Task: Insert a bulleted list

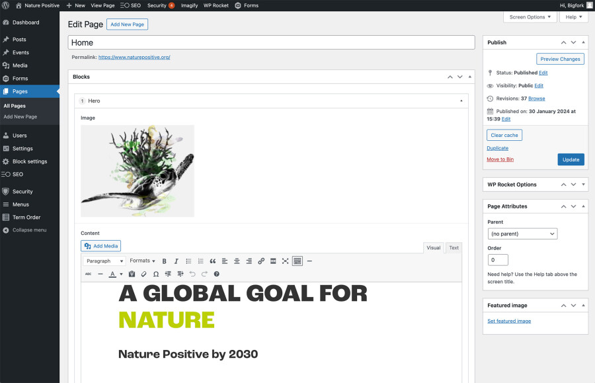Action: 188,261
